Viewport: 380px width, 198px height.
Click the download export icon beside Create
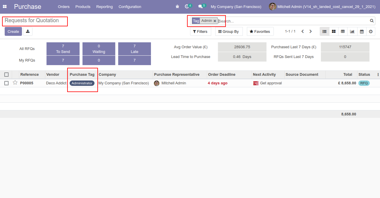click(x=28, y=31)
